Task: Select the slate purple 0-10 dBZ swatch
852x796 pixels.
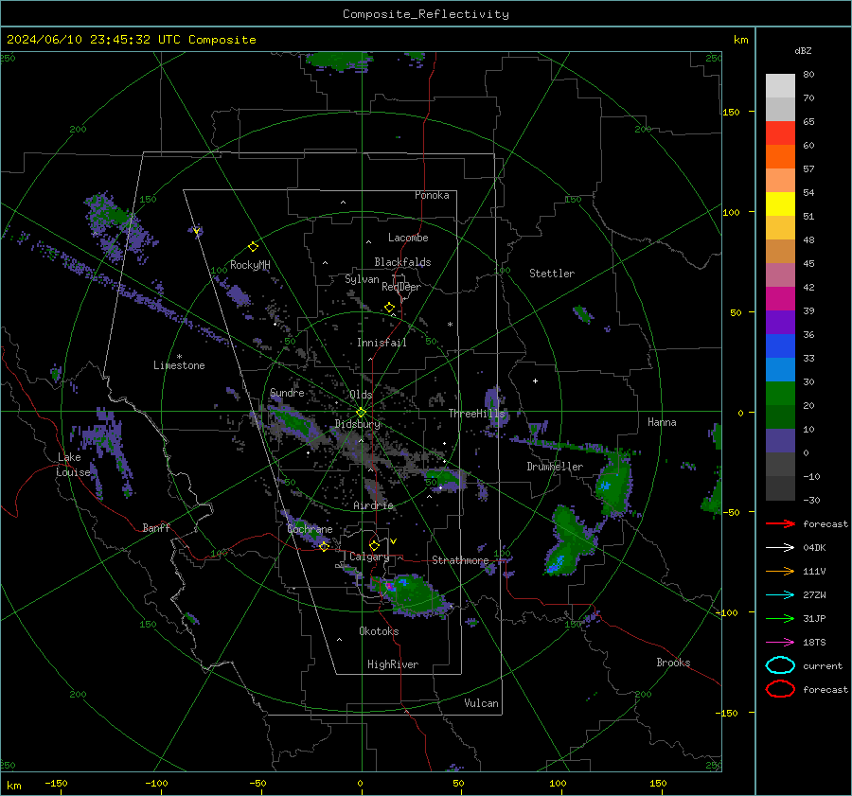Action: coord(780,441)
